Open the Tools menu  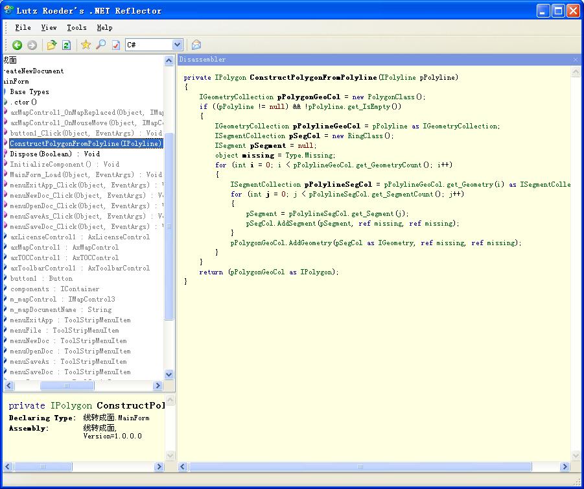point(76,28)
